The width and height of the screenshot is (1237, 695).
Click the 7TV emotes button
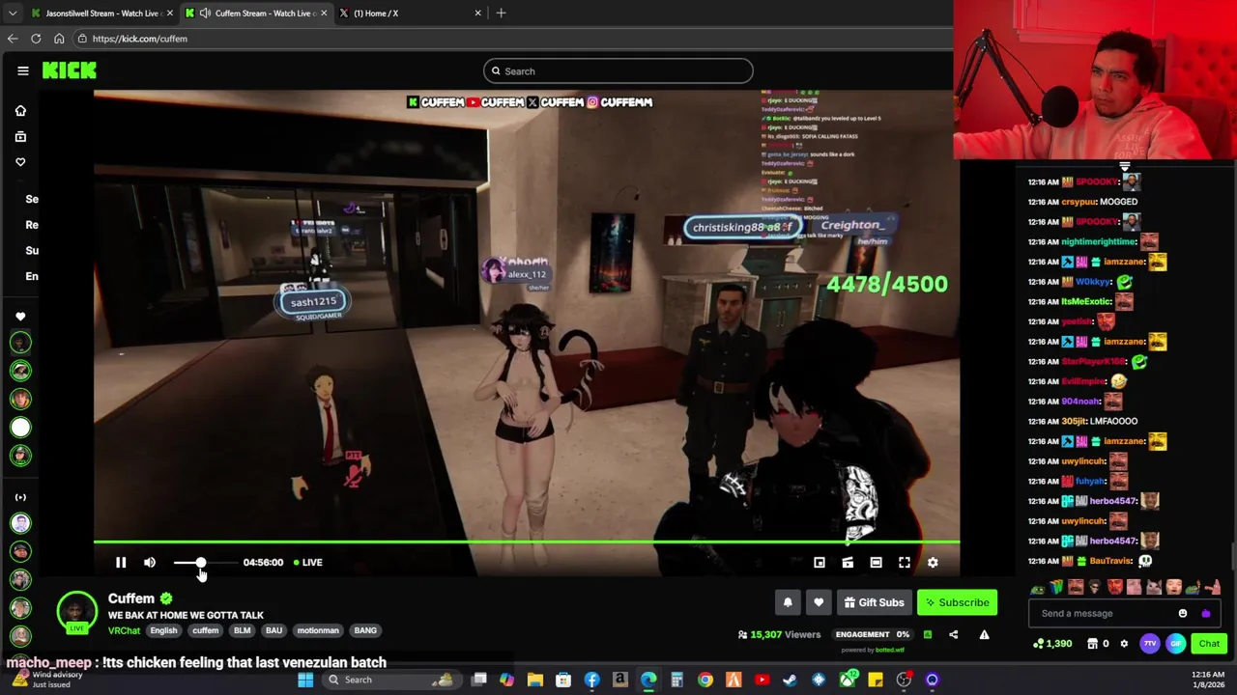point(1150,643)
